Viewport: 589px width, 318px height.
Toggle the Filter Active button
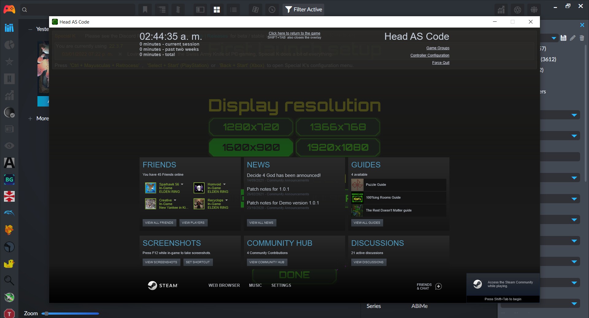click(303, 9)
